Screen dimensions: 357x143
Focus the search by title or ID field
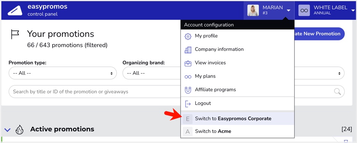[94, 92]
